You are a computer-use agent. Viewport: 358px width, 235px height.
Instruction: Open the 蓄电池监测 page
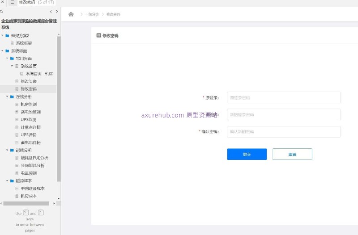30,112
